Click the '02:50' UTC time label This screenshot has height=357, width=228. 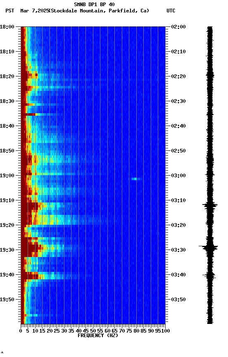click(178, 151)
